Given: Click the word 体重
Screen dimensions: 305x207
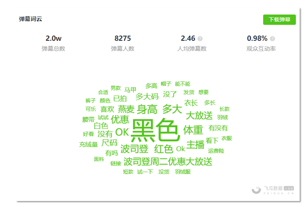Looking at the screenshot, I should 193,130.
